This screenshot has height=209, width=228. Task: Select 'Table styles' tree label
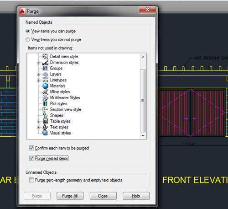tap(60, 121)
